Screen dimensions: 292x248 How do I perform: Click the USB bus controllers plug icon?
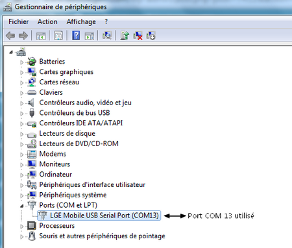32,113
